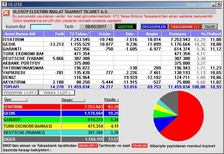
Task: Click the green GOSTER button
Action: pos(125,27)
